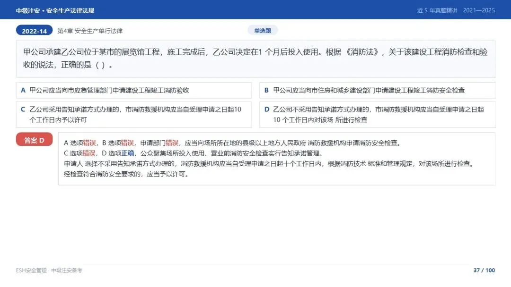Click the page number 37 / 100
The width and height of the screenshot is (511, 287).
tap(484, 270)
